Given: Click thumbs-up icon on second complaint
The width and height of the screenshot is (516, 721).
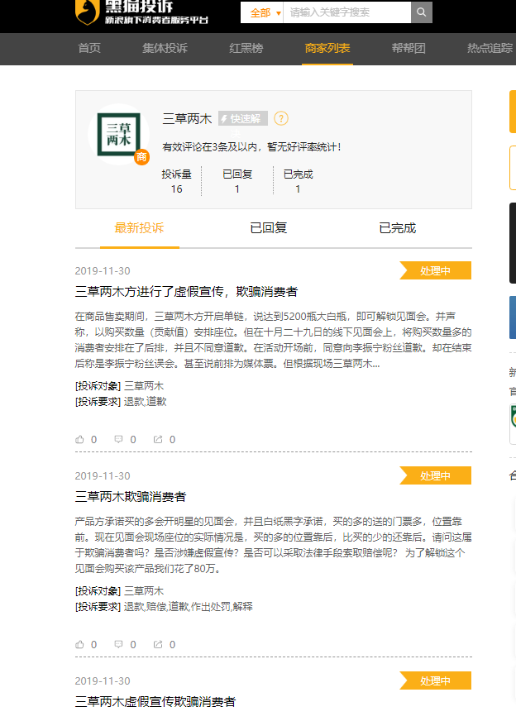Looking at the screenshot, I should coord(80,644).
